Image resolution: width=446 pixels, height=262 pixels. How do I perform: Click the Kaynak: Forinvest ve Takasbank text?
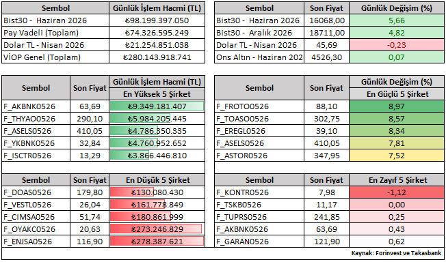point(397,253)
